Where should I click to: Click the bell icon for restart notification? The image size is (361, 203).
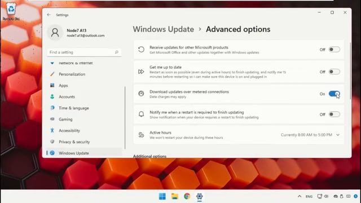tap(141, 114)
